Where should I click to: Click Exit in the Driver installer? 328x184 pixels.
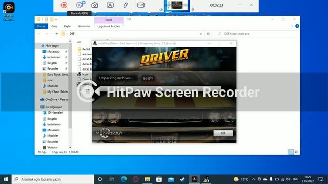[223, 133]
